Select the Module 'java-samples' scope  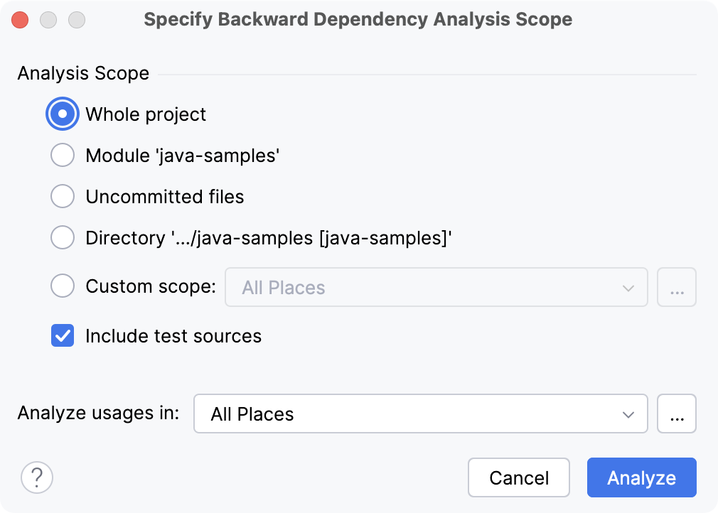click(63, 155)
